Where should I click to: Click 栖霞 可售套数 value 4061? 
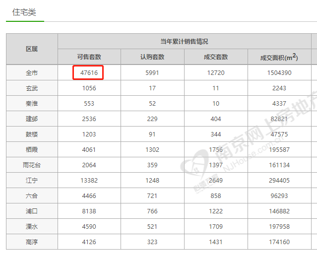pos(89,149)
